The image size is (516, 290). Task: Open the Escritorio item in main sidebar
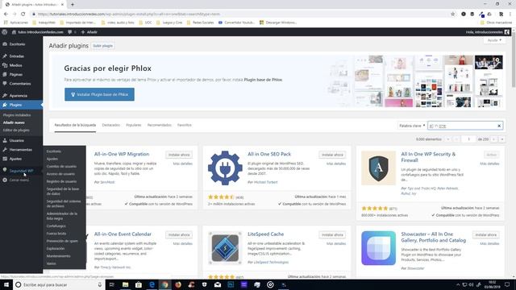click(x=17, y=44)
